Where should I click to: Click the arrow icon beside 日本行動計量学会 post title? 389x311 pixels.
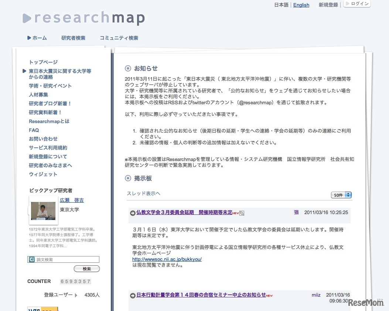(x=133, y=296)
